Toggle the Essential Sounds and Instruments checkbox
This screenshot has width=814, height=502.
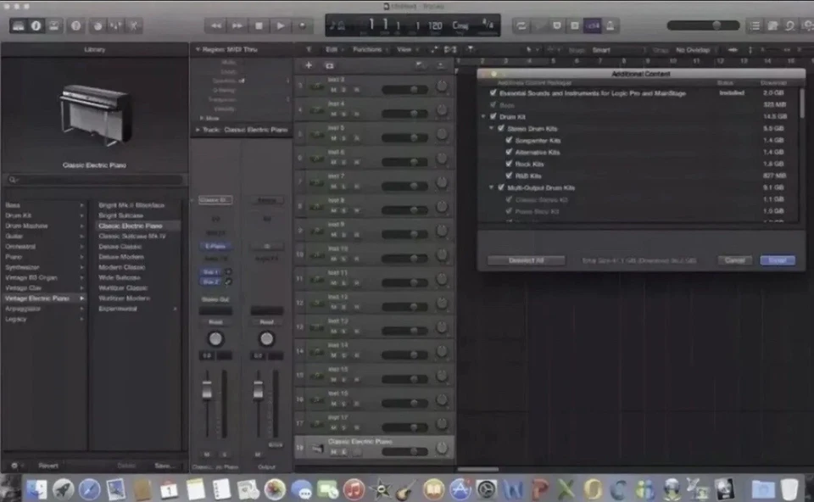[x=493, y=92]
